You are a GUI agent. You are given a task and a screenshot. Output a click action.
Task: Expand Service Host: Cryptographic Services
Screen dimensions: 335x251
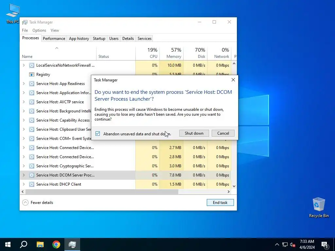point(24,166)
